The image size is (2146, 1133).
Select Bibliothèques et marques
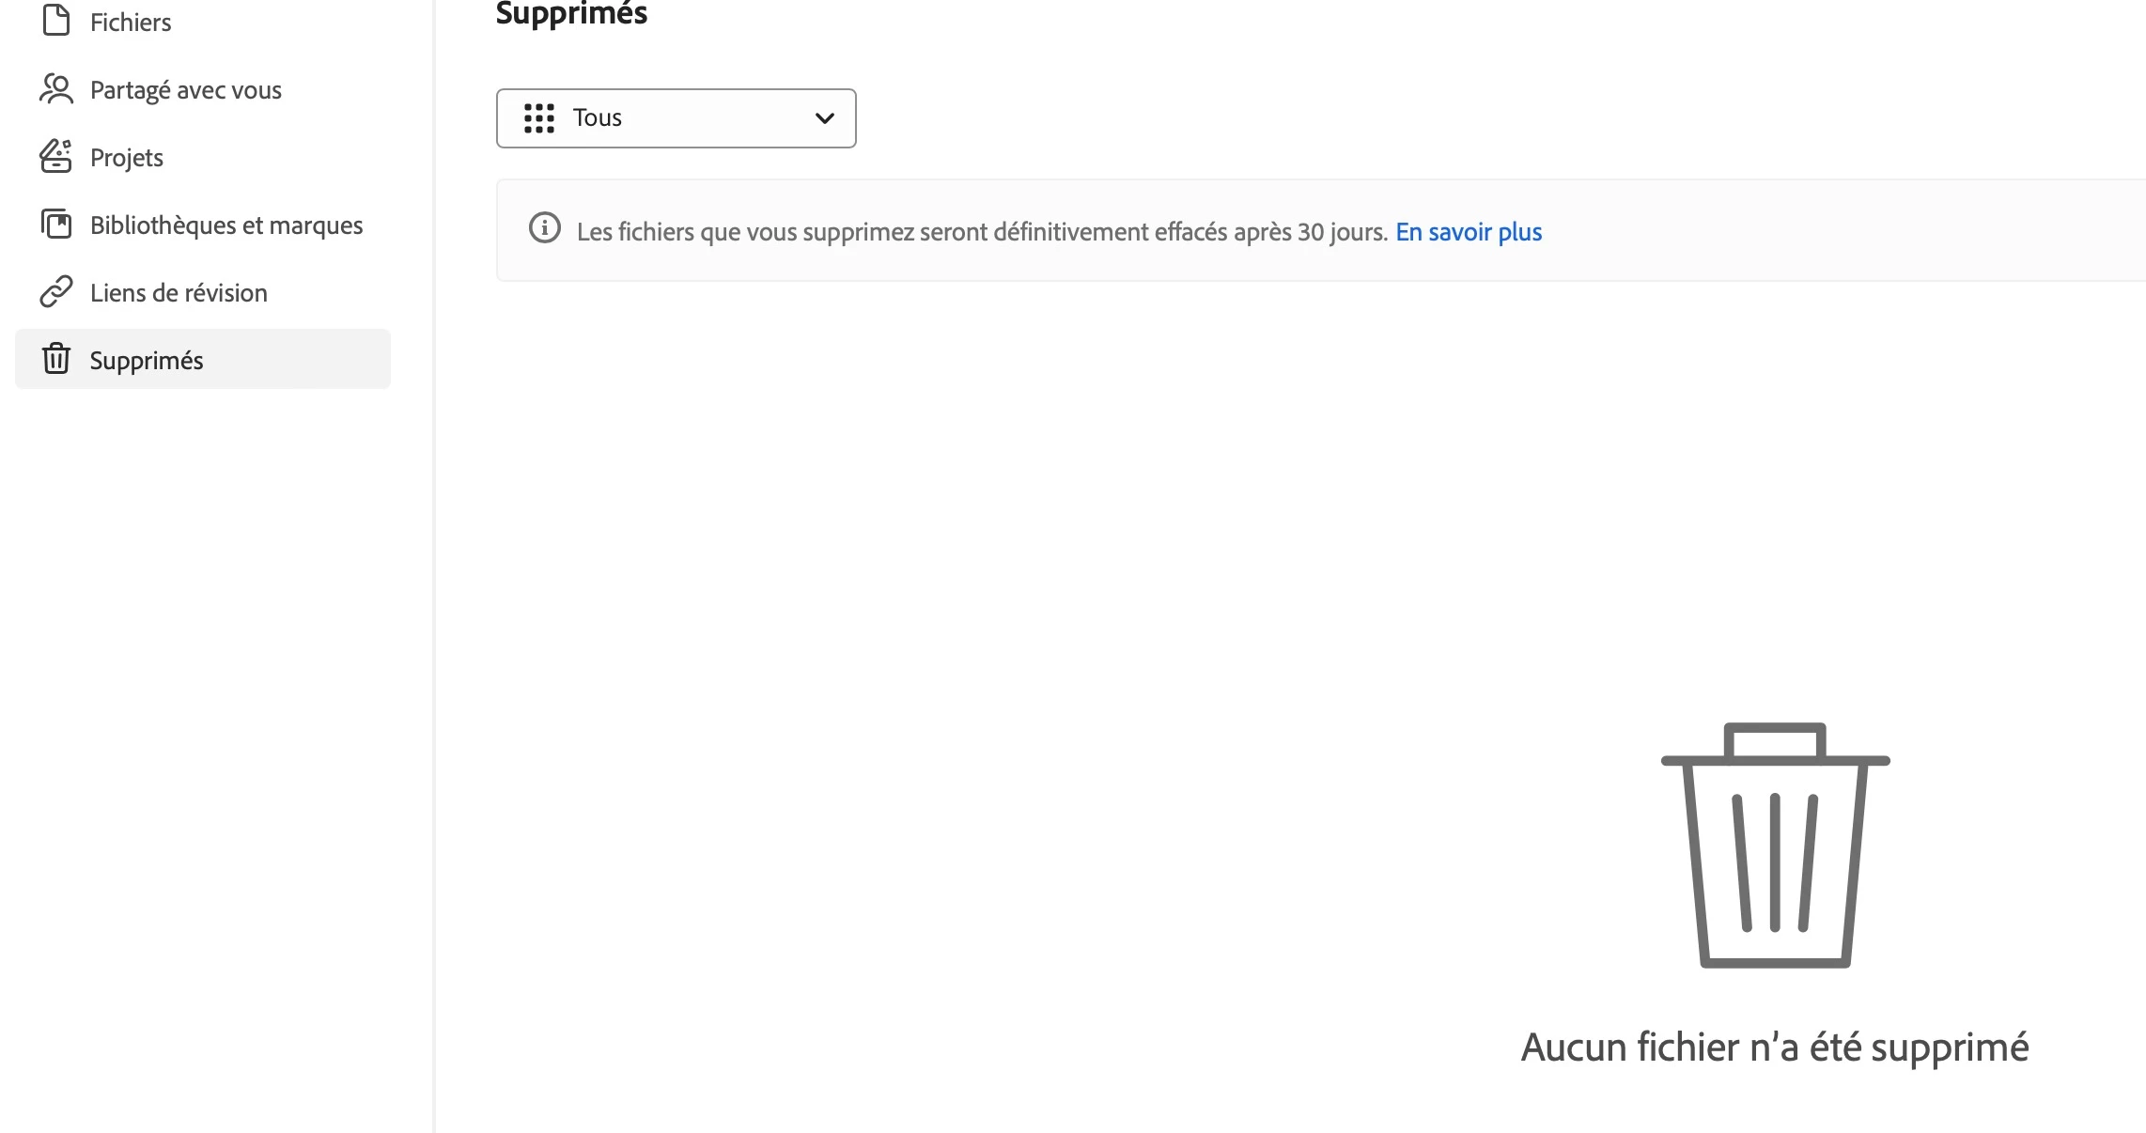[226, 225]
